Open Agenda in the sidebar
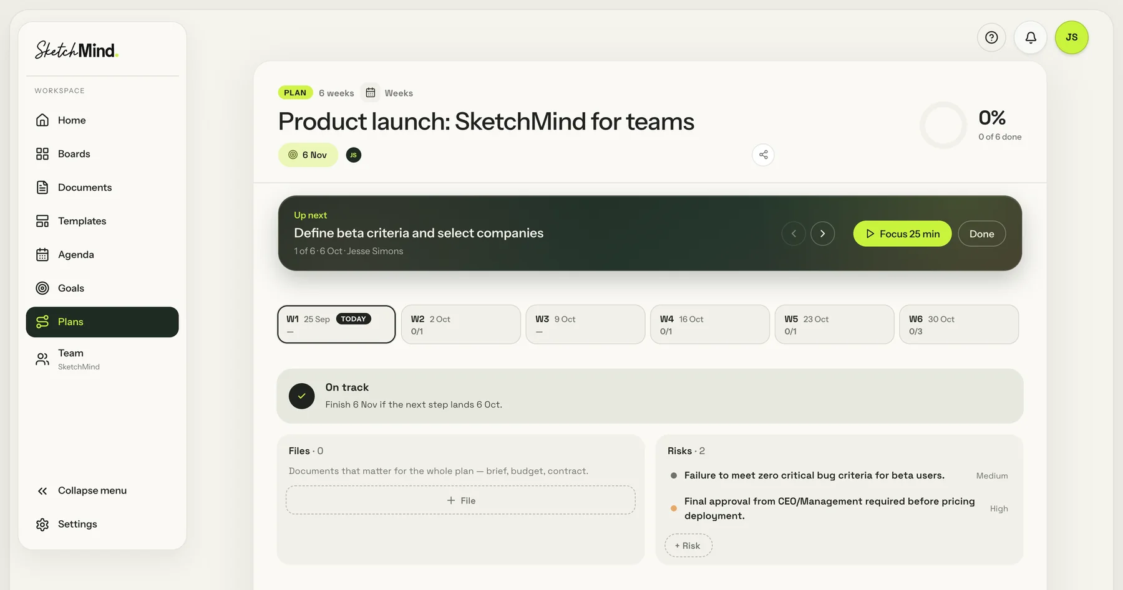 point(102,255)
